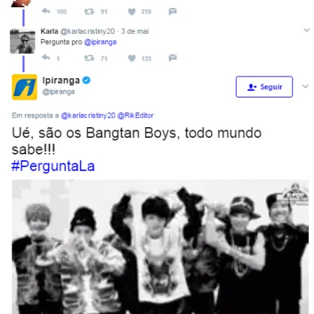
Task: Expand options chevron on Karla's tweet
Action: coord(306,30)
